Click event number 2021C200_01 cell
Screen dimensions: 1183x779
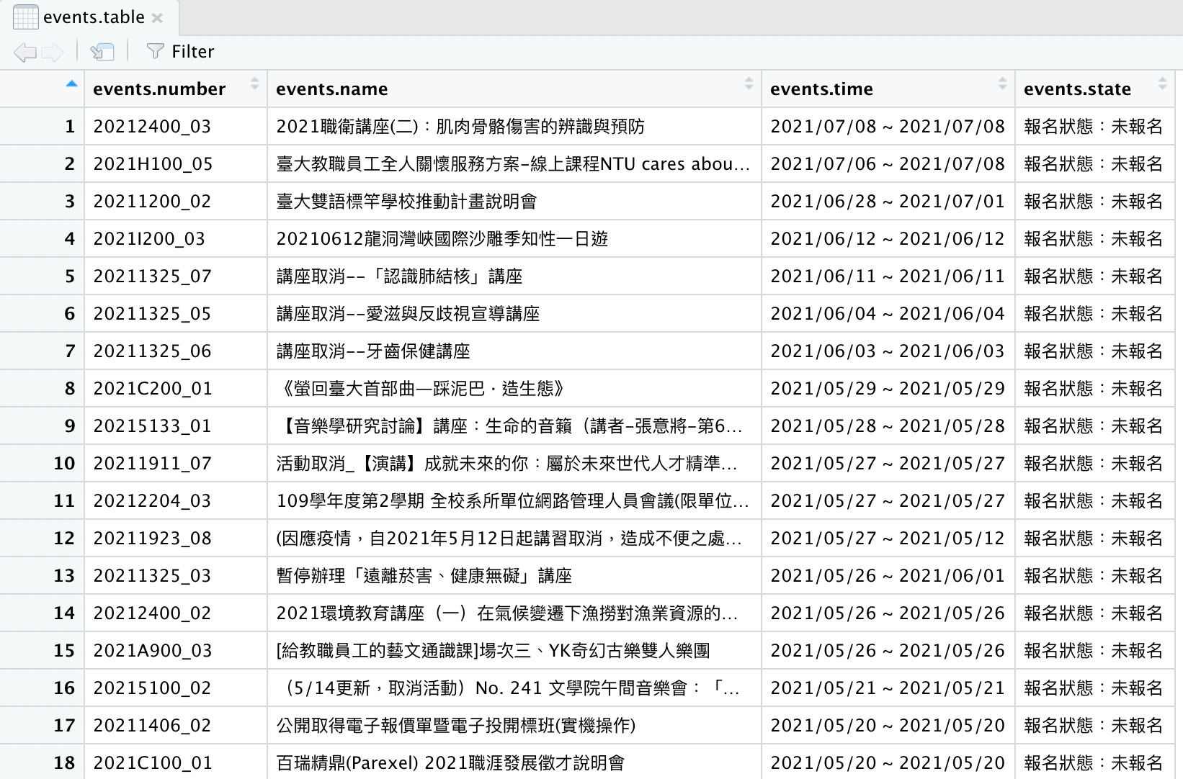(x=153, y=389)
